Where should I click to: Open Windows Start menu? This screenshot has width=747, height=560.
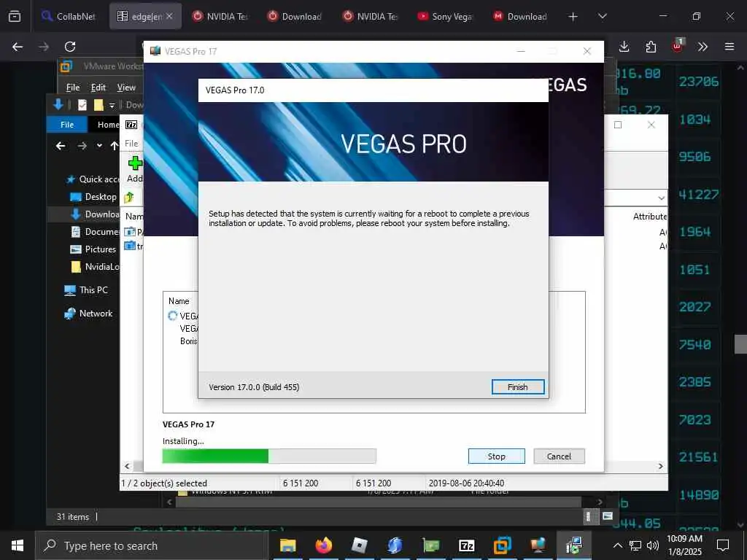click(x=18, y=545)
